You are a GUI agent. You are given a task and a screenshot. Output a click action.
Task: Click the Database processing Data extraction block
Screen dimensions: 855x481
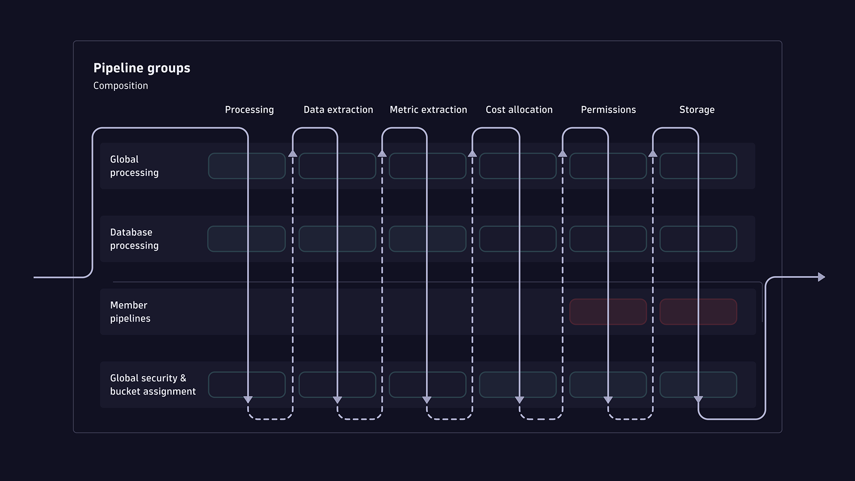(x=337, y=239)
